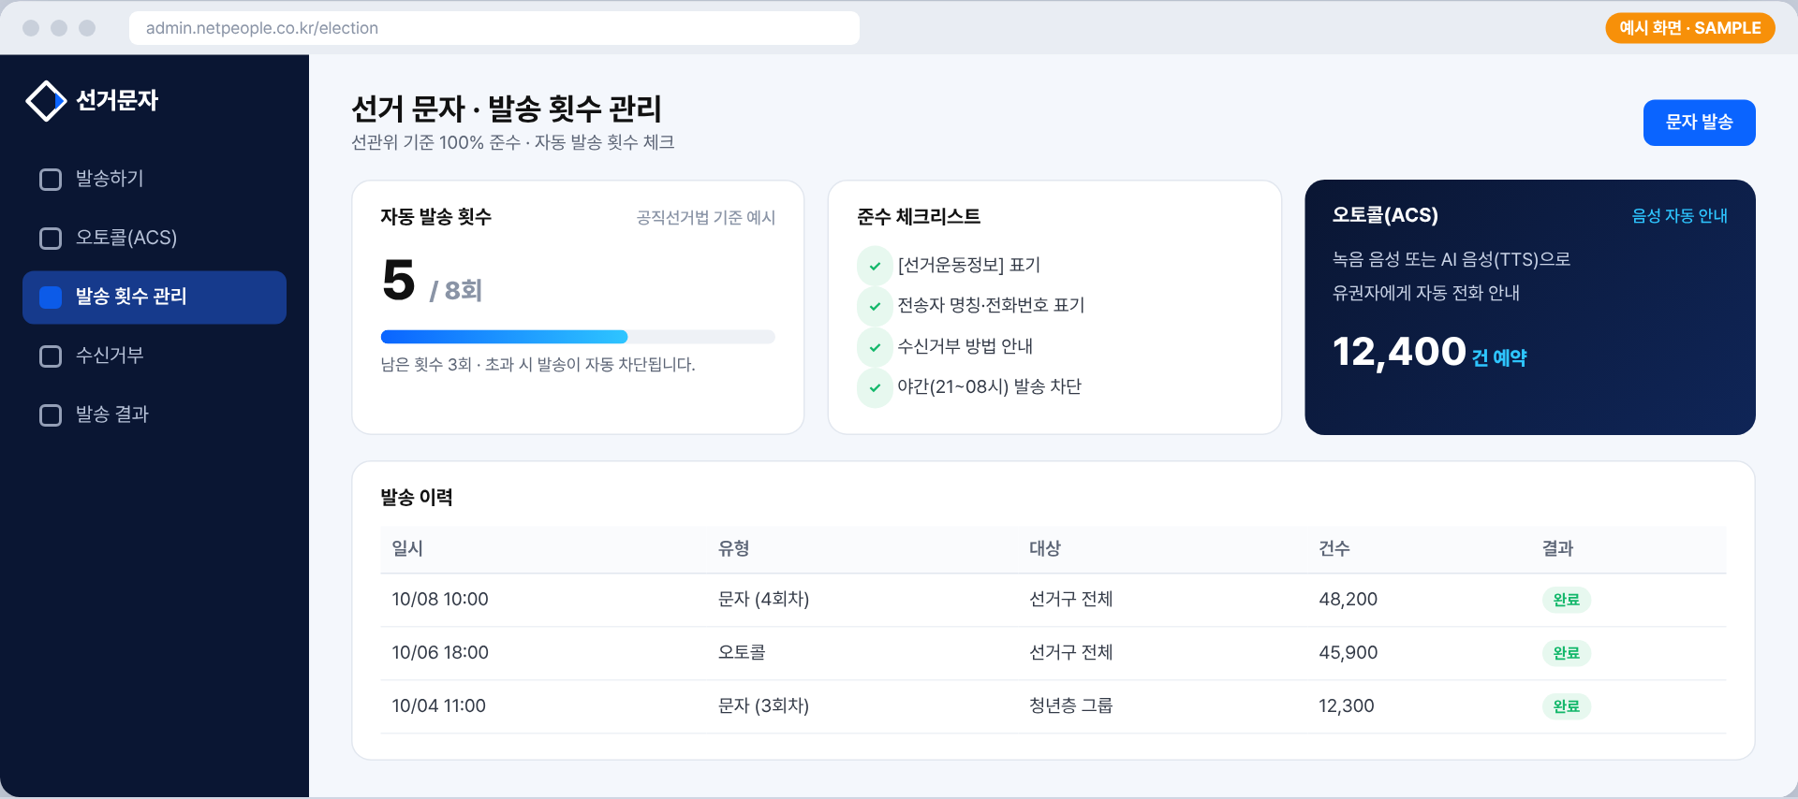This screenshot has width=1798, height=799.
Task: Click the 발송 결과 sidebar square icon
Action: pos(51,415)
